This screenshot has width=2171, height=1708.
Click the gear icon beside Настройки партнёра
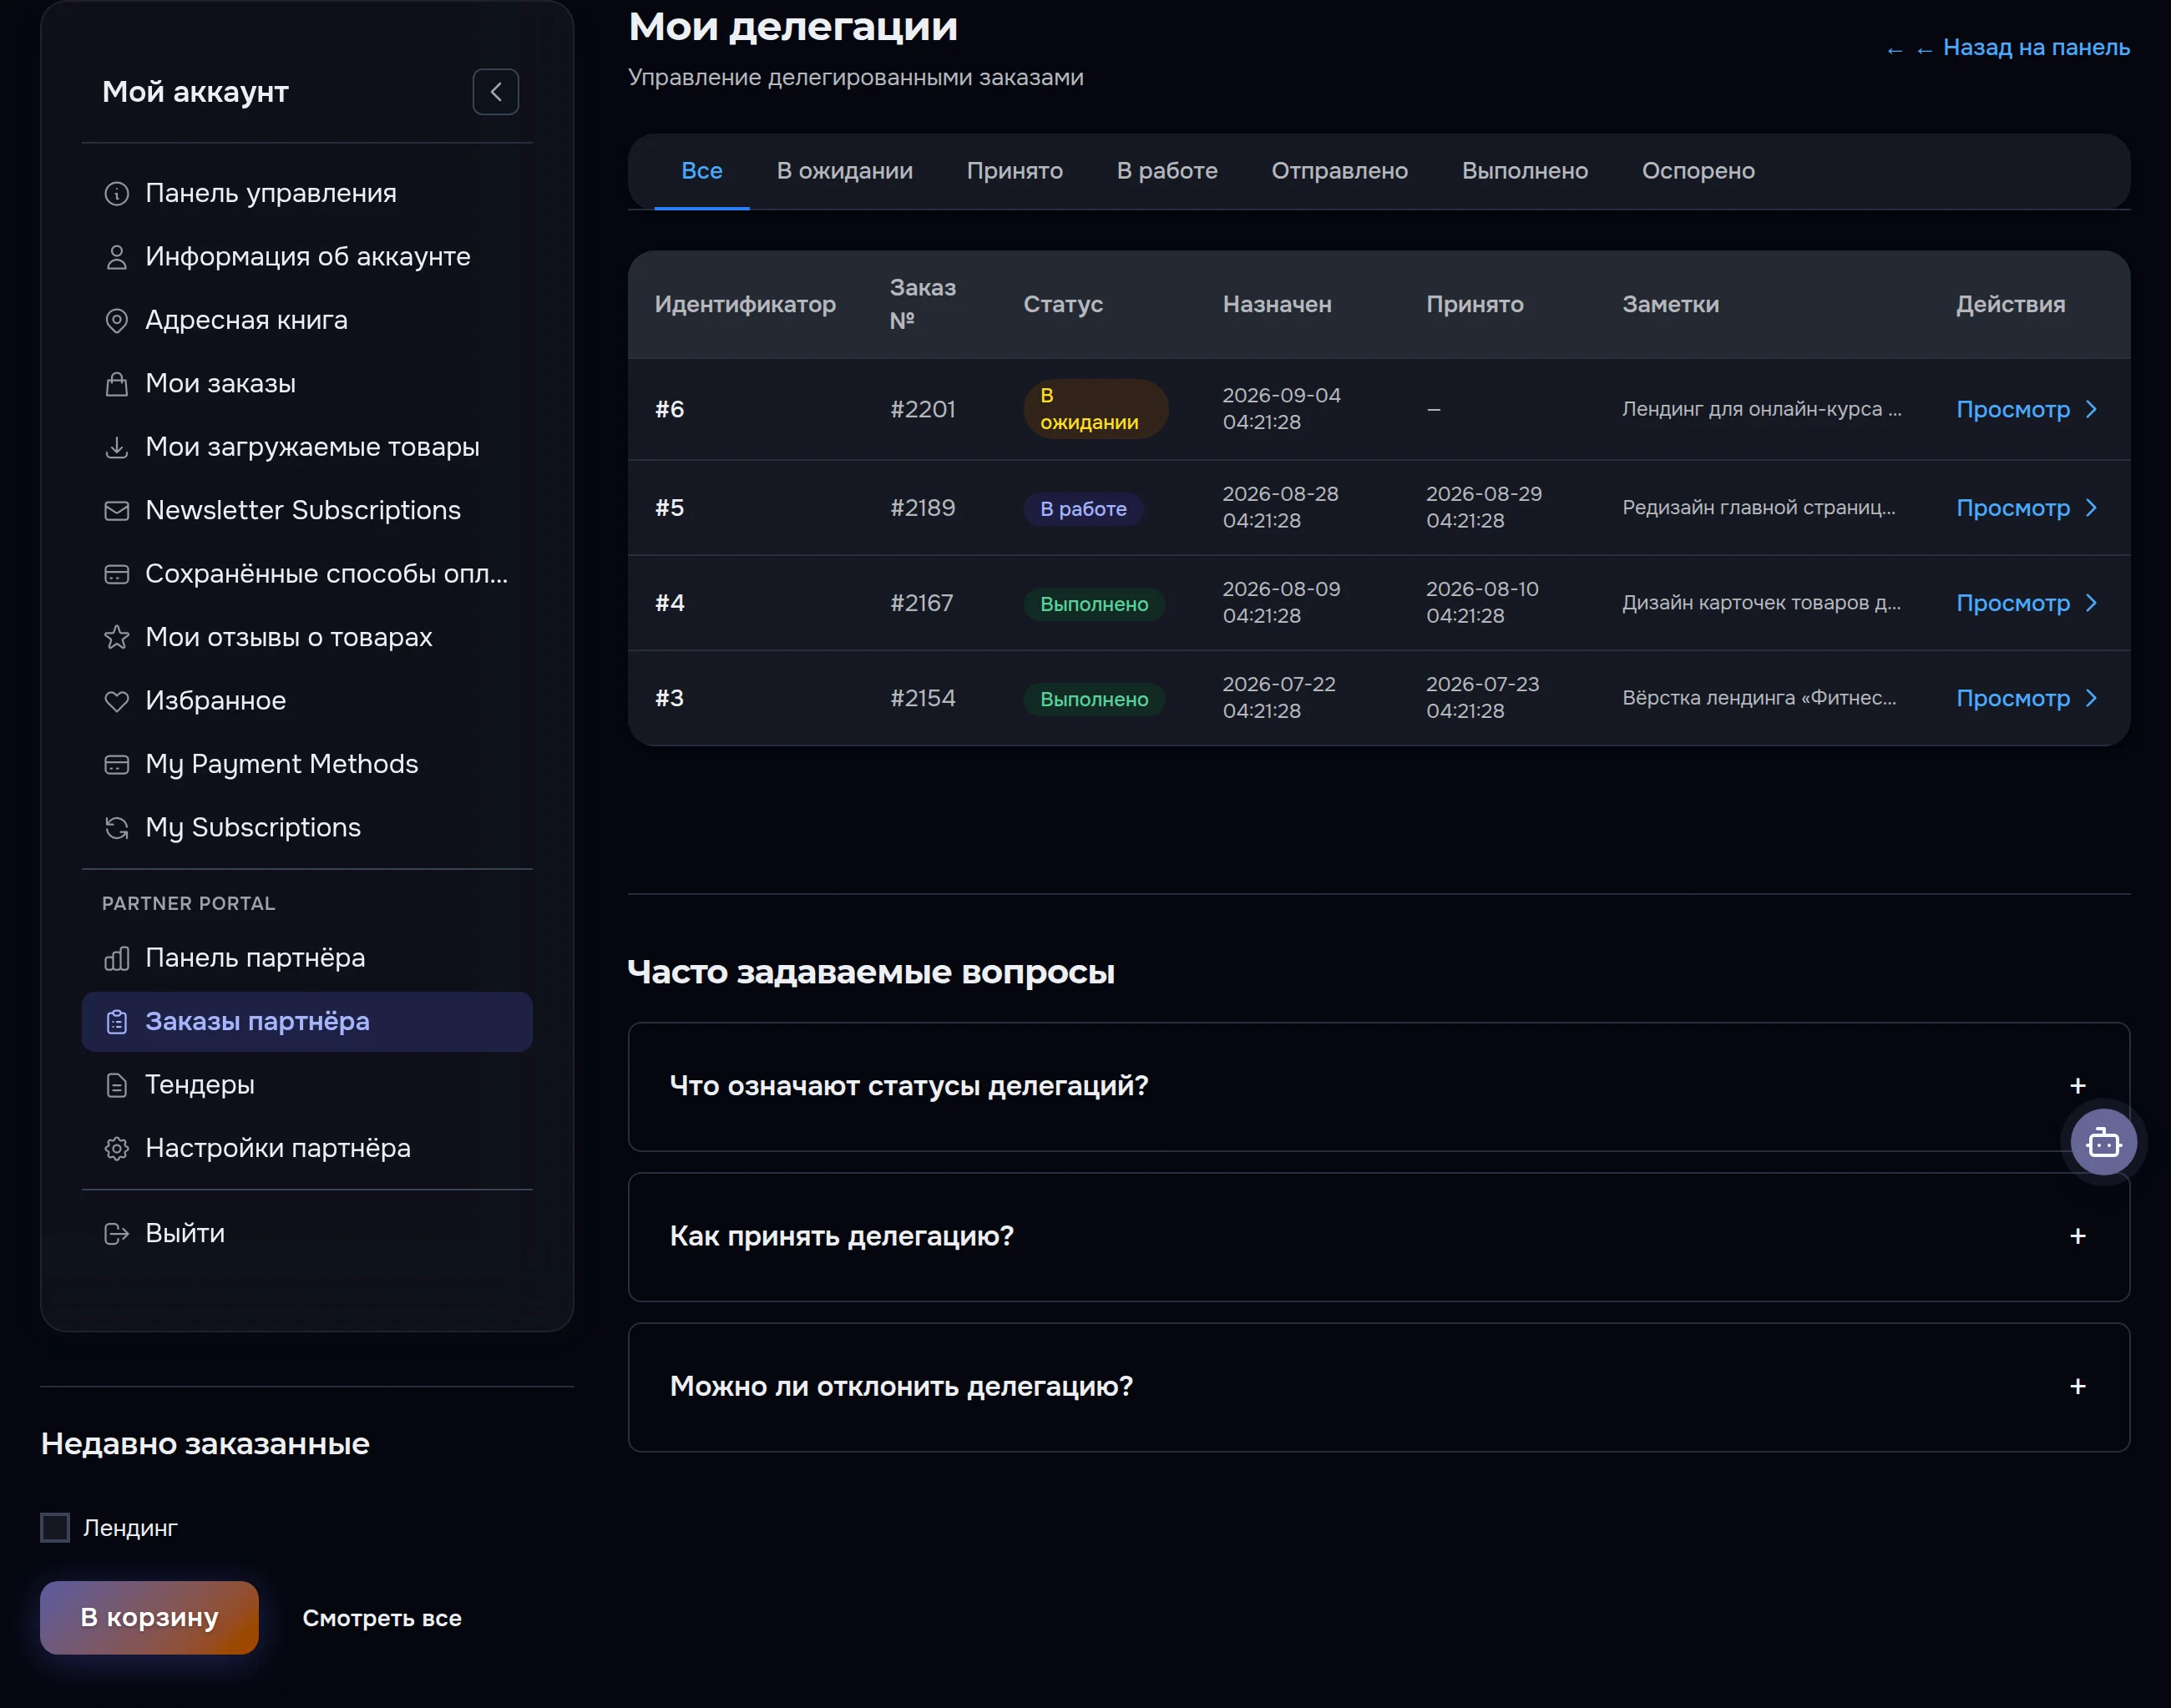pos(117,1149)
